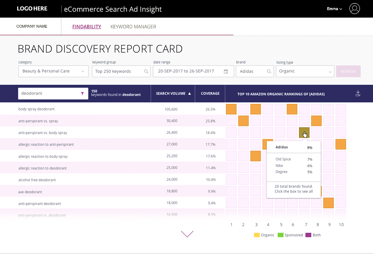The height and width of the screenshot is (254, 373).
Task: Select rank 3 box for body spray deodorant
Action: point(256,109)
